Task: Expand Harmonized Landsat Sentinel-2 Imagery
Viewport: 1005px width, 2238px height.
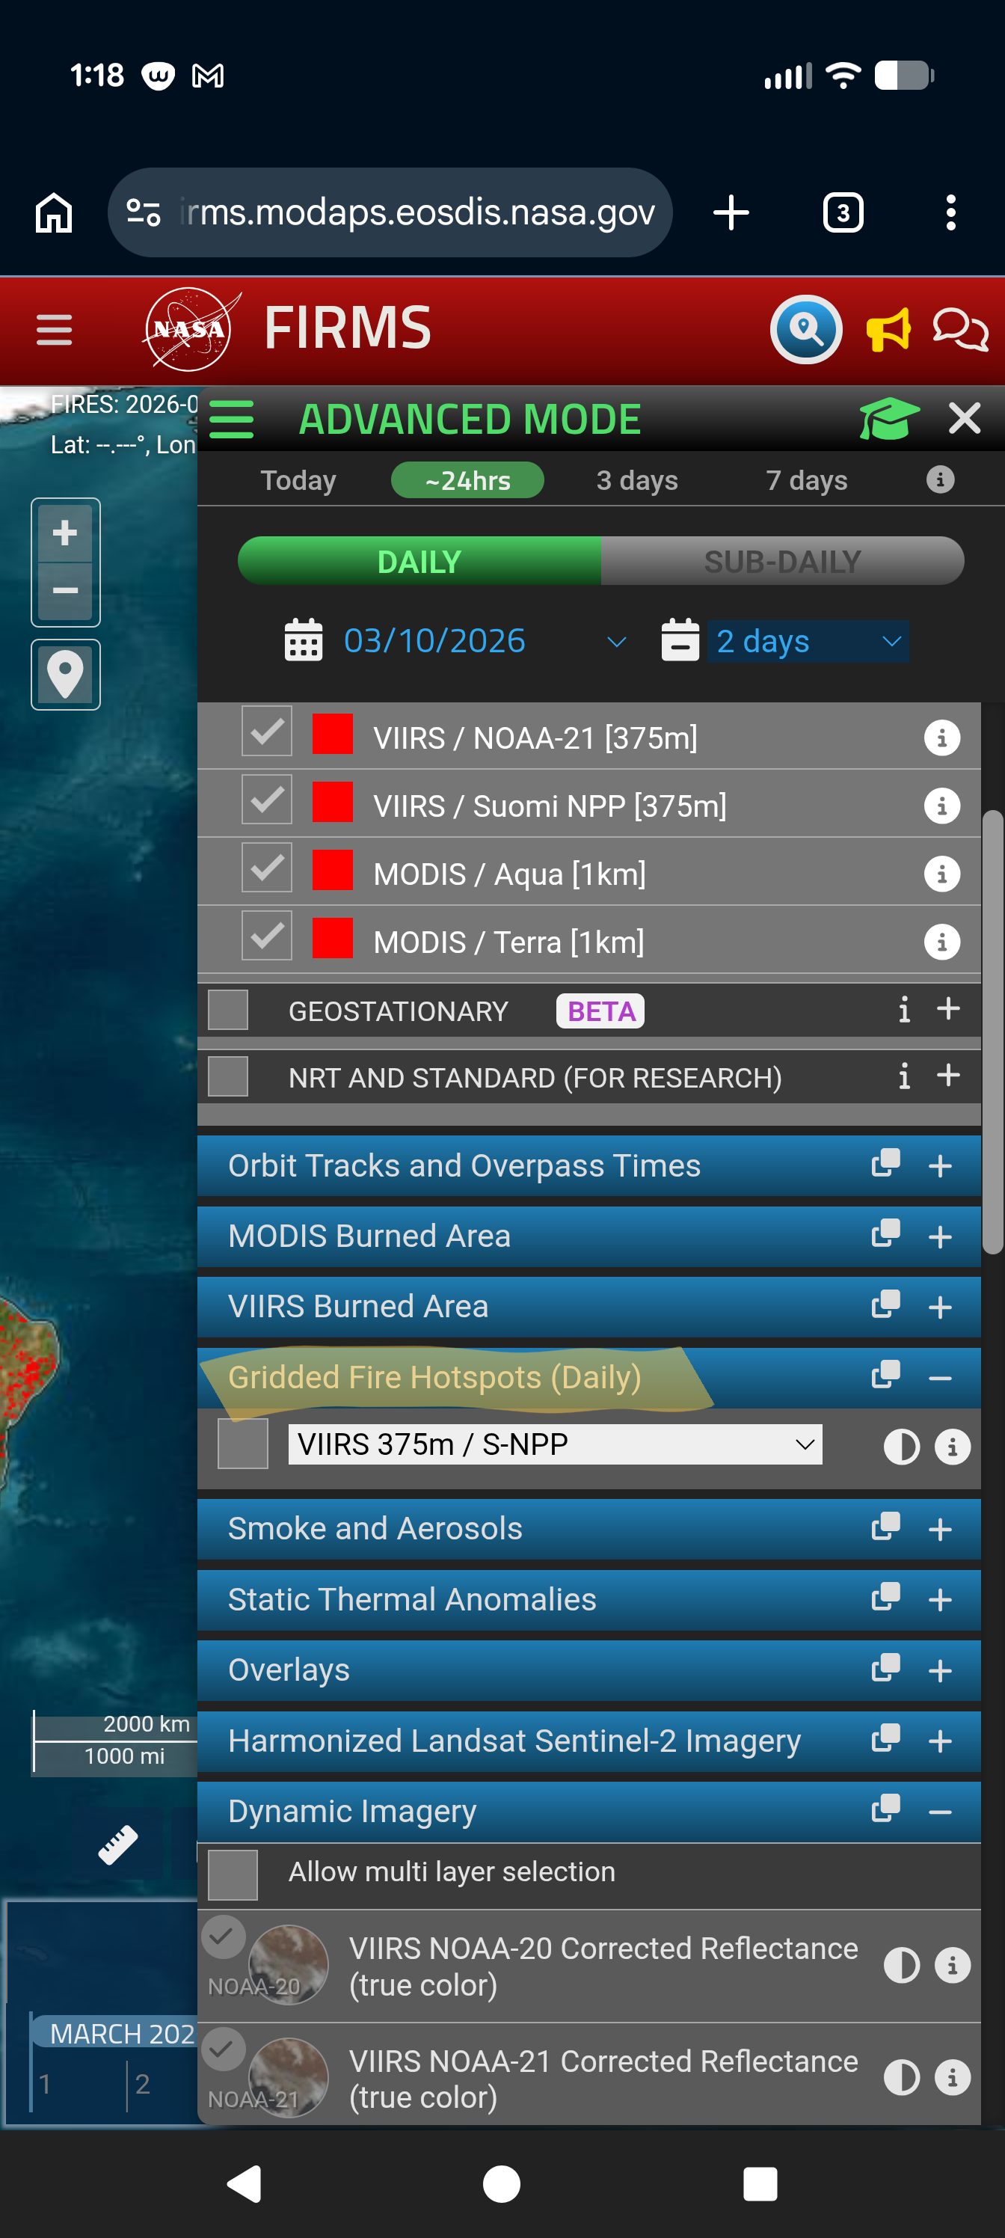Action: pos(940,1742)
